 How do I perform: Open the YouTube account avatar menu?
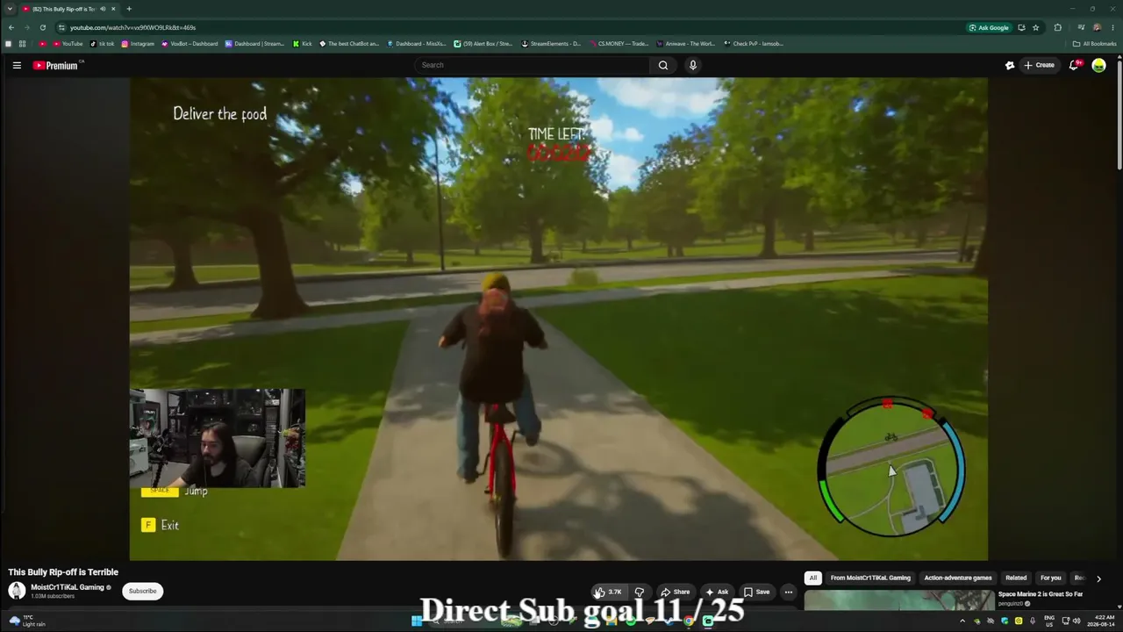point(1098,65)
